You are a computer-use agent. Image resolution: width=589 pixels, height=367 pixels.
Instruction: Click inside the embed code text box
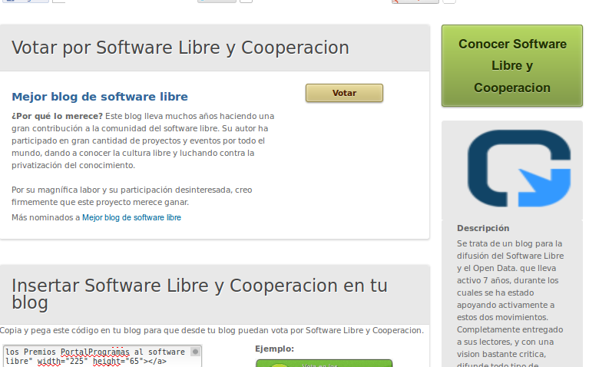[96, 356]
